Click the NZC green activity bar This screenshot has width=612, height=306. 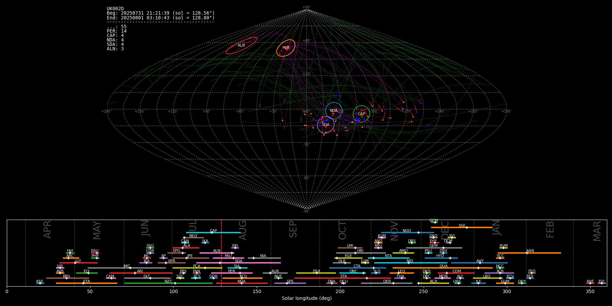click(x=168, y=283)
